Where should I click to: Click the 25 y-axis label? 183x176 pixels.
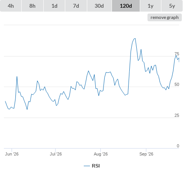[177, 115]
